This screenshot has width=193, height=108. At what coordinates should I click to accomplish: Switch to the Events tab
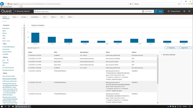(x=6, y=17)
